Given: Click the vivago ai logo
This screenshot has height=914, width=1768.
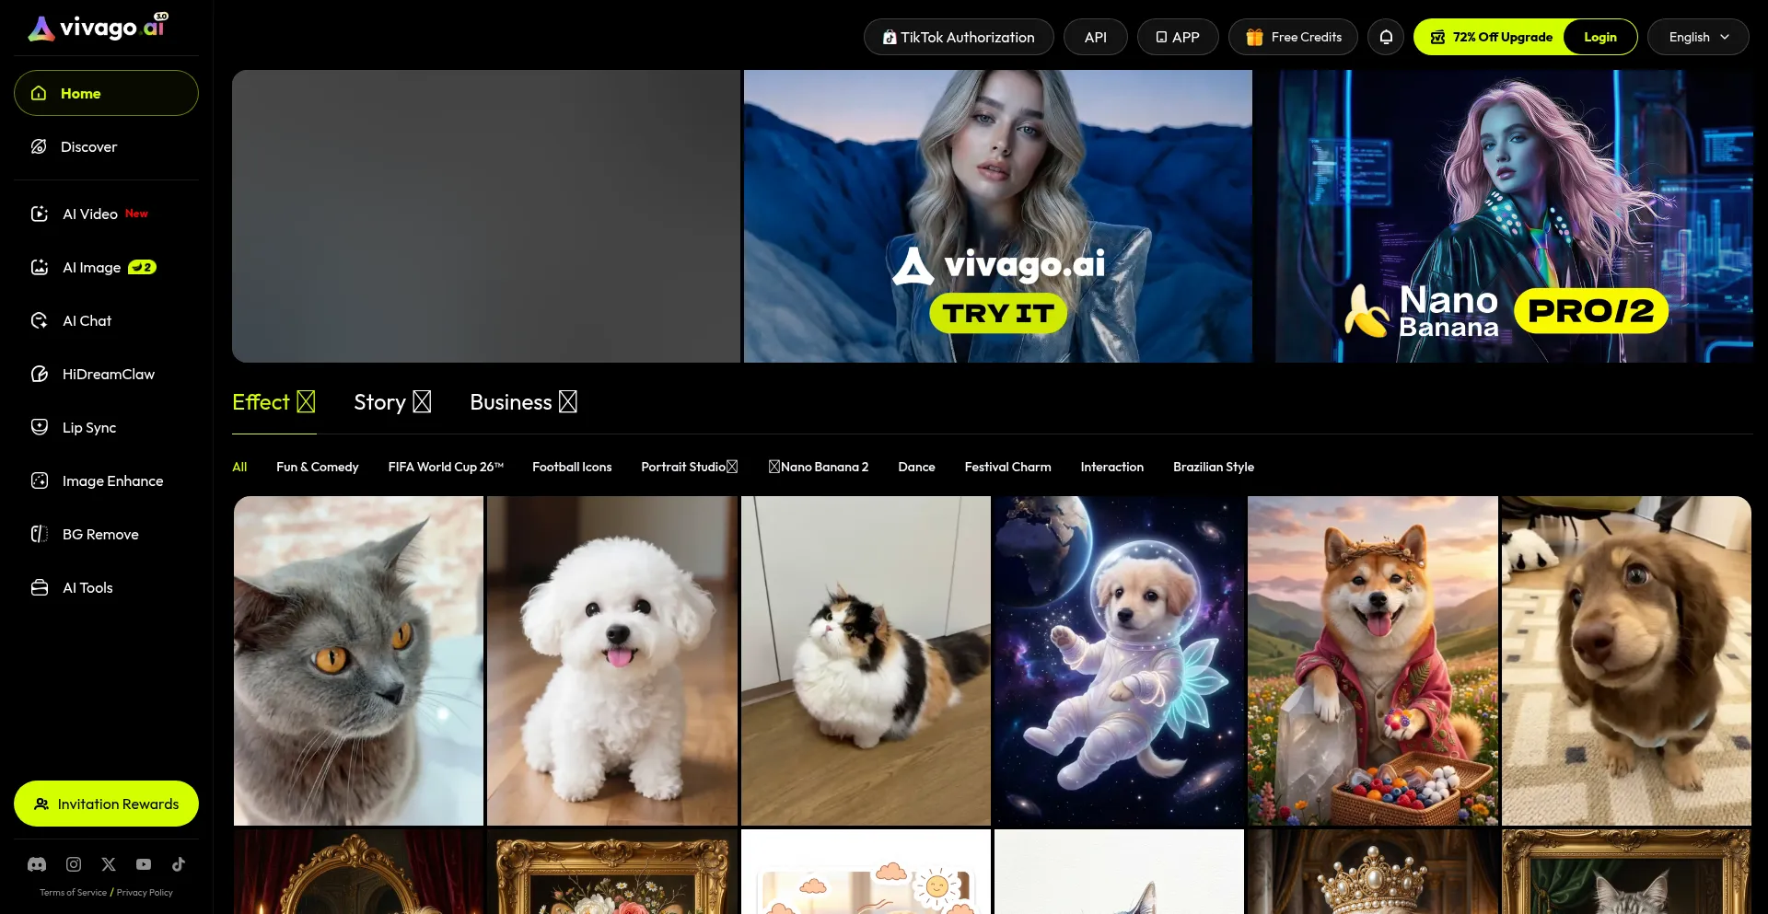Looking at the screenshot, I should (98, 28).
